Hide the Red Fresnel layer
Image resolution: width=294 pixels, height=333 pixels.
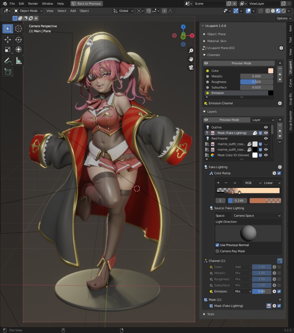pos(265,138)
